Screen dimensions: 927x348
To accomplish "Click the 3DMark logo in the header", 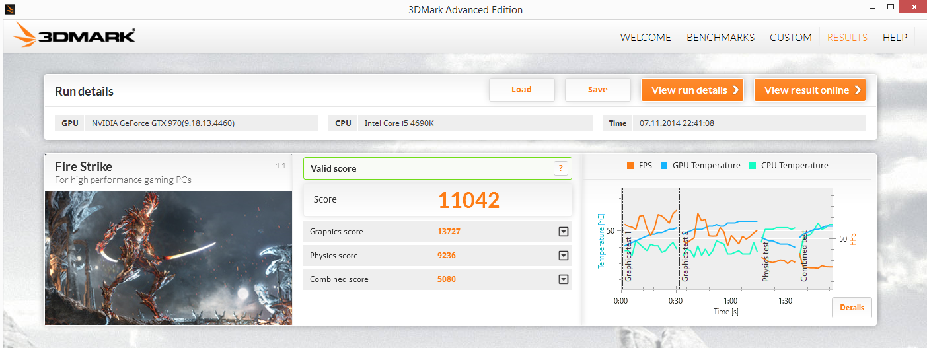I will click(74, 36).
